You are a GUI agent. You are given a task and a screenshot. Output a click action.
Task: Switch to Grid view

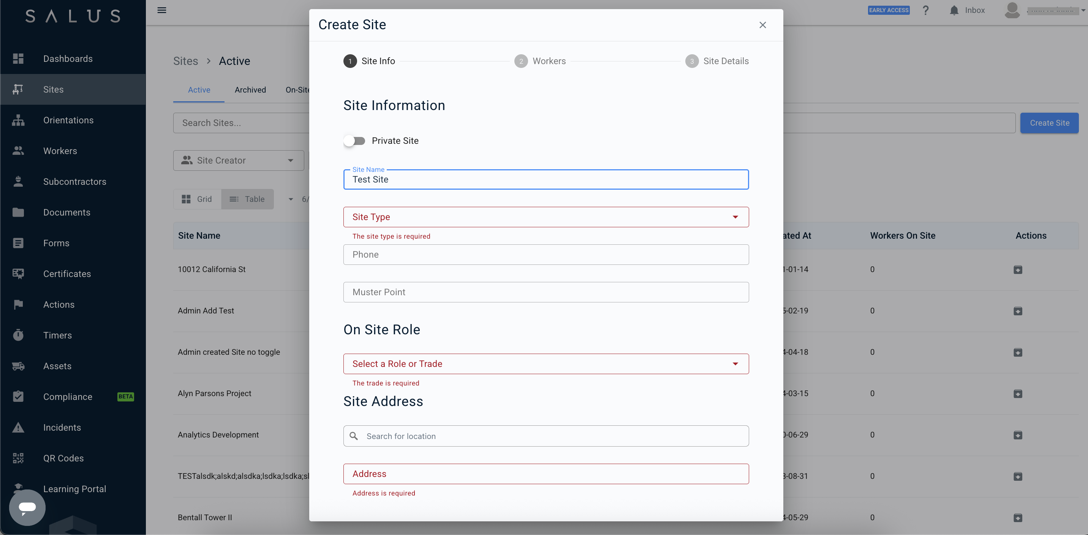[x=197, y=199]
